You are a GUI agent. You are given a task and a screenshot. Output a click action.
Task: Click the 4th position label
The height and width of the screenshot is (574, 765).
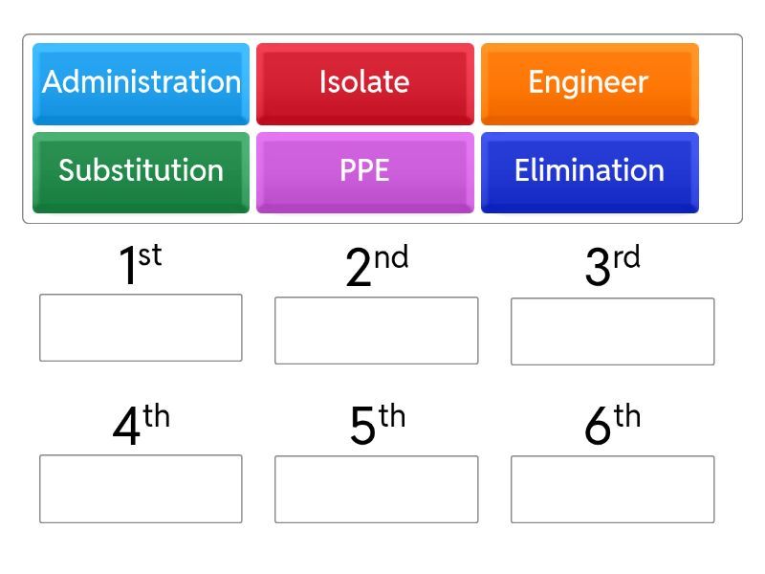pos(141,427)
